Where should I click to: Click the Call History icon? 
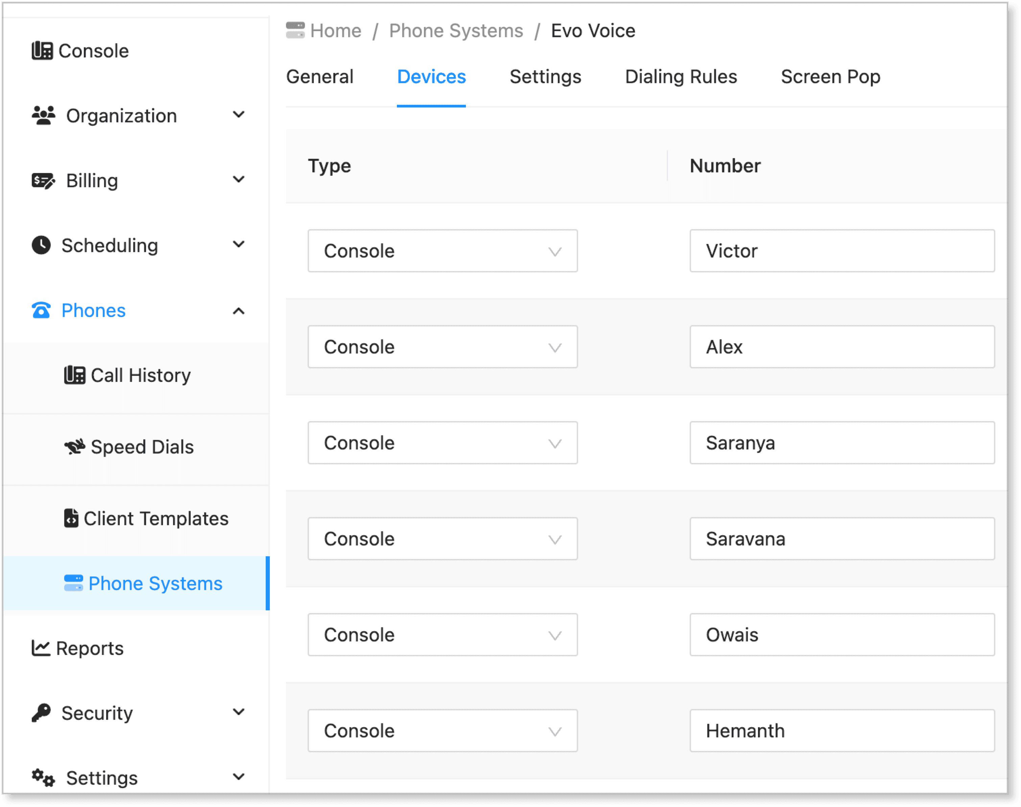pyautogui.click(x=75, y=375)
